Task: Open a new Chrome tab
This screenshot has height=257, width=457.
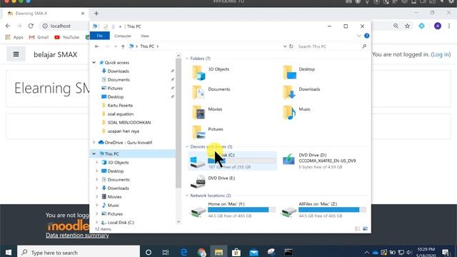Action: tap(96, 14)
